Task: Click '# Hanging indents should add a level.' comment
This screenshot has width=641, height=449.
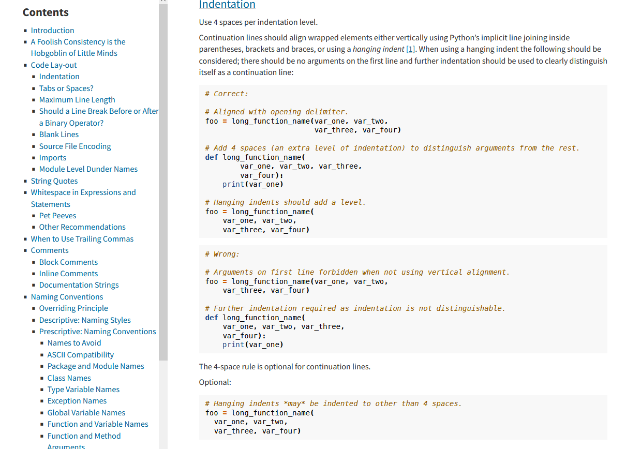Action: pos(286,202)
